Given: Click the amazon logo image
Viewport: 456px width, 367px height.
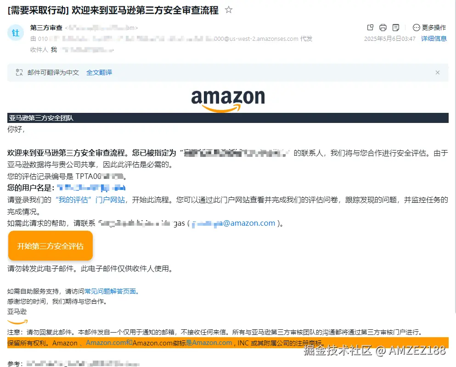Looking at the screenshot, I should tap(228, 100).
